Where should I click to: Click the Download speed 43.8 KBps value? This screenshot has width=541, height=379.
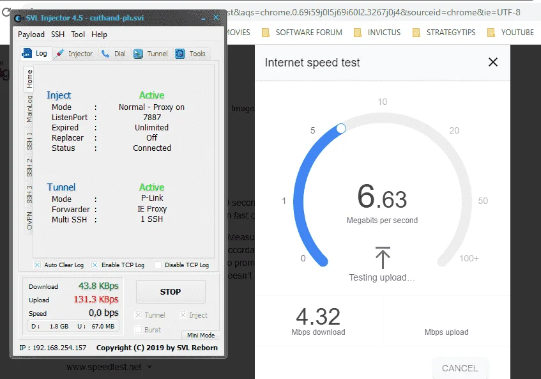coord(98,286)
